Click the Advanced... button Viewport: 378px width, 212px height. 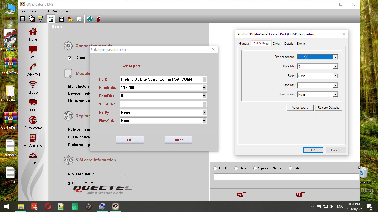[300, 108]
